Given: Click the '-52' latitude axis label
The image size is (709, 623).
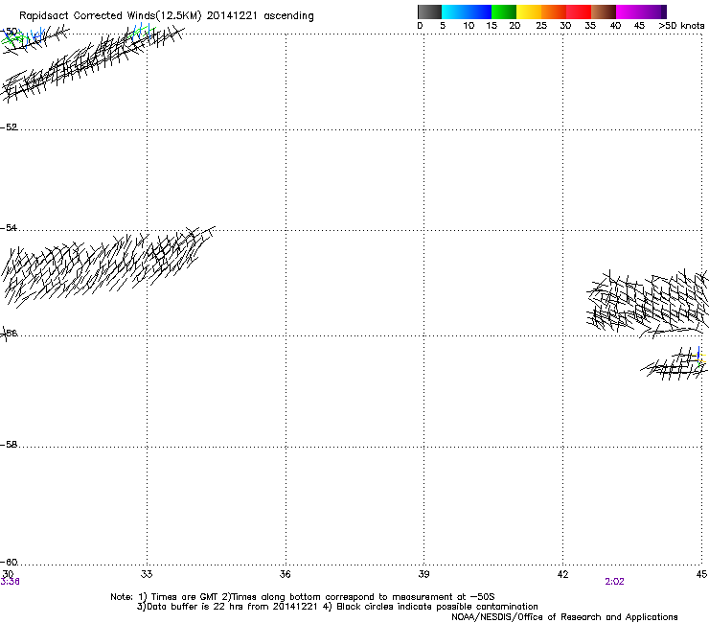Looking at the screenshot, I should (9, 127).
